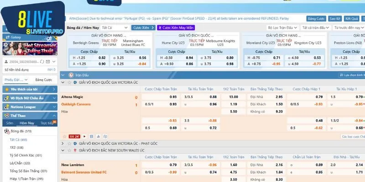
Task: Click the refresh odds icon in Altona Magic row
Action: tap(105, 136)
